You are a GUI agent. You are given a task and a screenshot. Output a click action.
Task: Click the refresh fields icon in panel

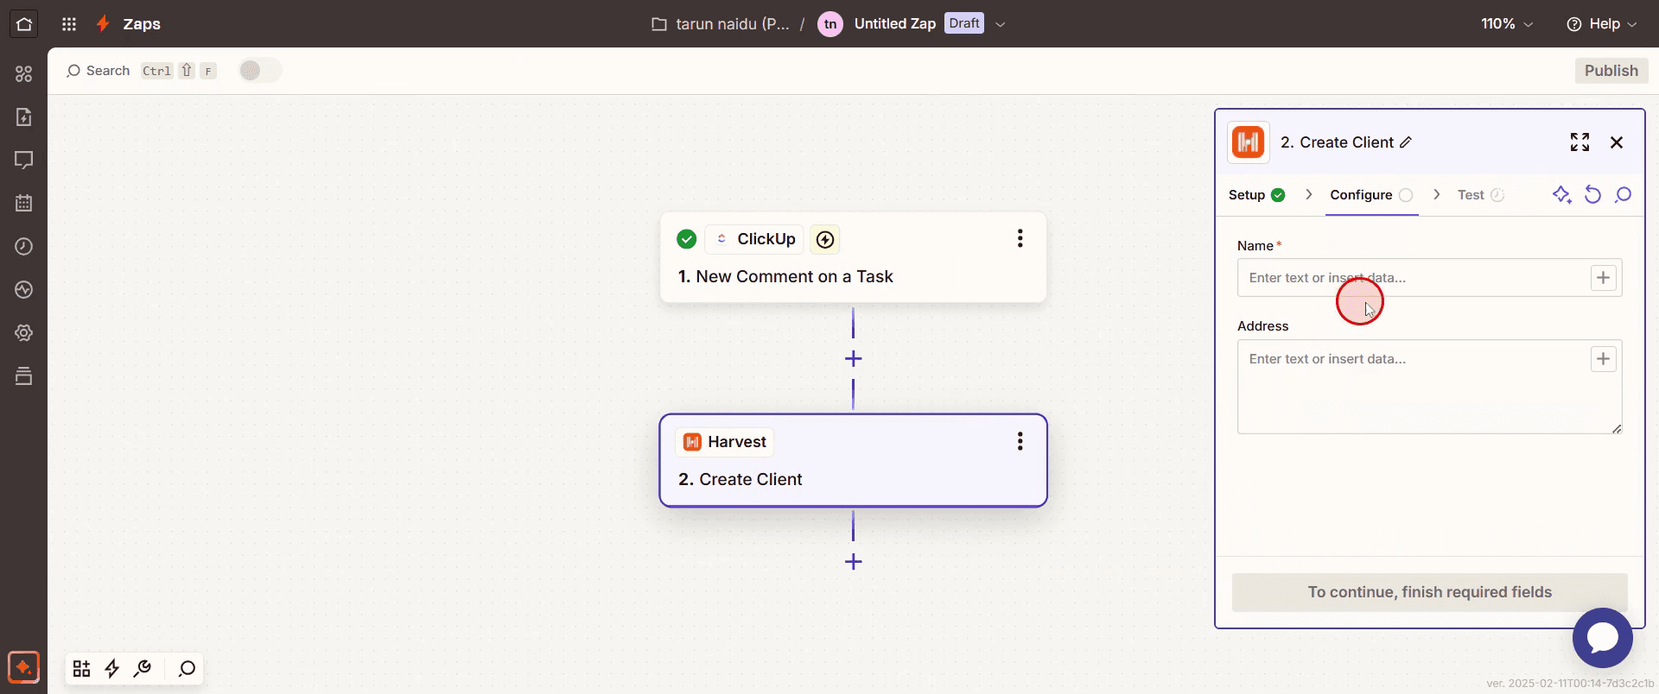point(1592,195)
